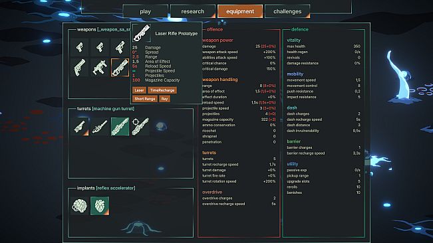The width and height of the screenshot is (433, 243).
Task: Open the equipment tab
Action: tap(240, 11)
